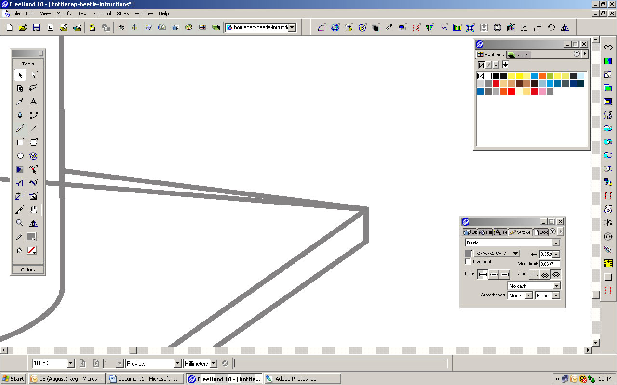Collapse the Colors section of the Tools panel
This screenshot has width=617, height=385.
[27, 269]
